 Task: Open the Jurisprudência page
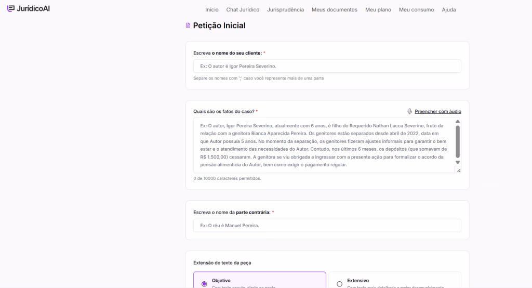[x=285, y=10]
